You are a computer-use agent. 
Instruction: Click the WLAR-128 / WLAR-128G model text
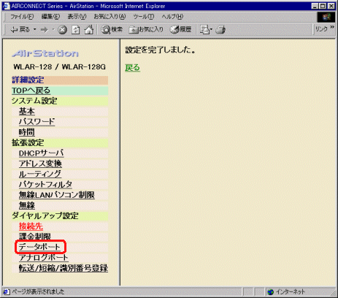tap(59, 66)
